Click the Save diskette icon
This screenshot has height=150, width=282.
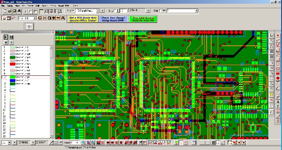14,11
